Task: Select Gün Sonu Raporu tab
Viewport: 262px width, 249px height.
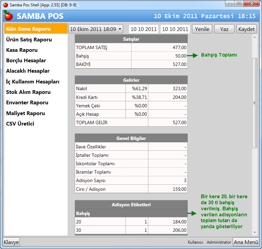Action: pyautogui.click(x=28, y=29)
